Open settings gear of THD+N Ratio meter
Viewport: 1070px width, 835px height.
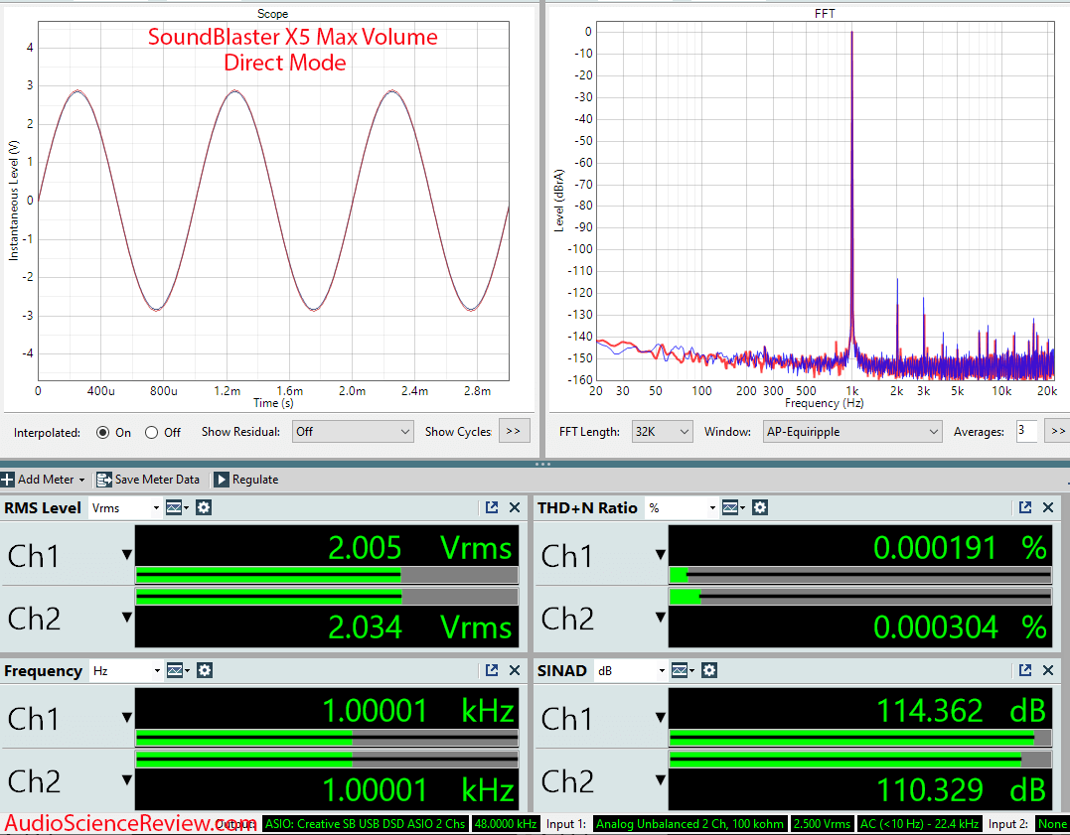tap(759, 507)
